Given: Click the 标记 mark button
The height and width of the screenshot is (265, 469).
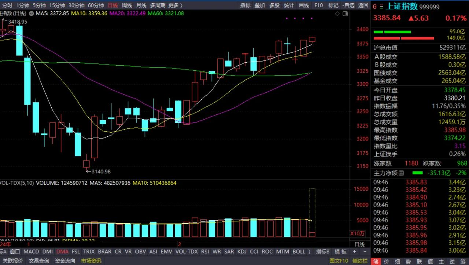Looking at the screenshot, I should click(x=333, y=5).
